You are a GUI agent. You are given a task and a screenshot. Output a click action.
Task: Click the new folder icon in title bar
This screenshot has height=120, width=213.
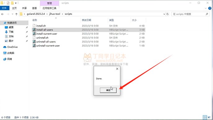coord(12,3)
